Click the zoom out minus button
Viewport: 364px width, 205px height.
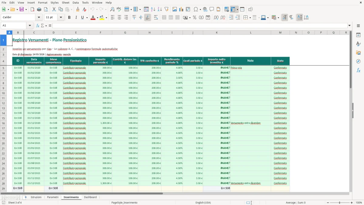click(x=327, y=203)
